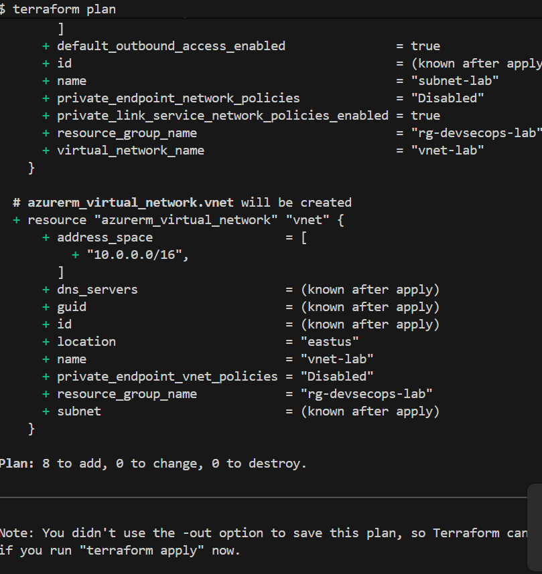Click the resource "azurerm_virtual_network" "vnet" declaration line

178,219
